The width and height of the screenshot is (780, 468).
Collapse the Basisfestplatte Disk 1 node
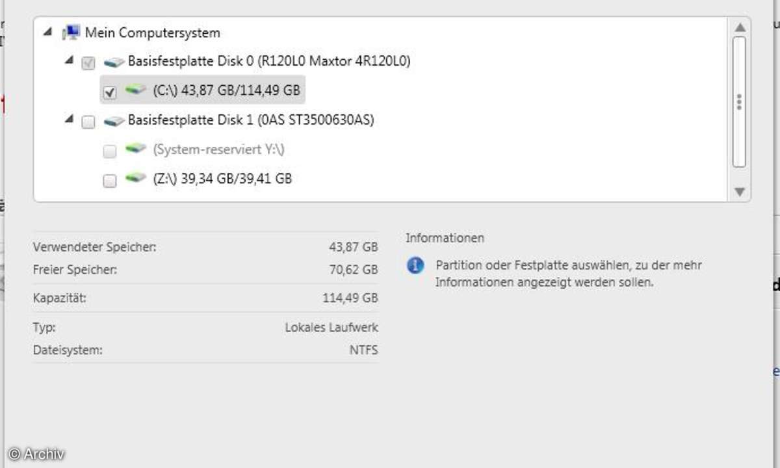[x=69, y=119]
